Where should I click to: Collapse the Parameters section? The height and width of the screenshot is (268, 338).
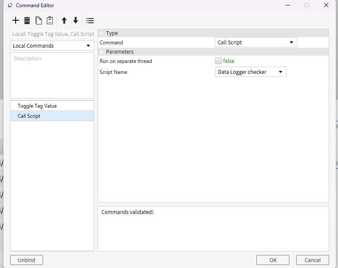pos(101,52)
